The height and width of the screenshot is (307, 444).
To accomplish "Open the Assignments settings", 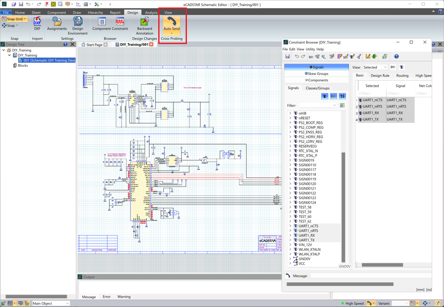I will 57,24.
